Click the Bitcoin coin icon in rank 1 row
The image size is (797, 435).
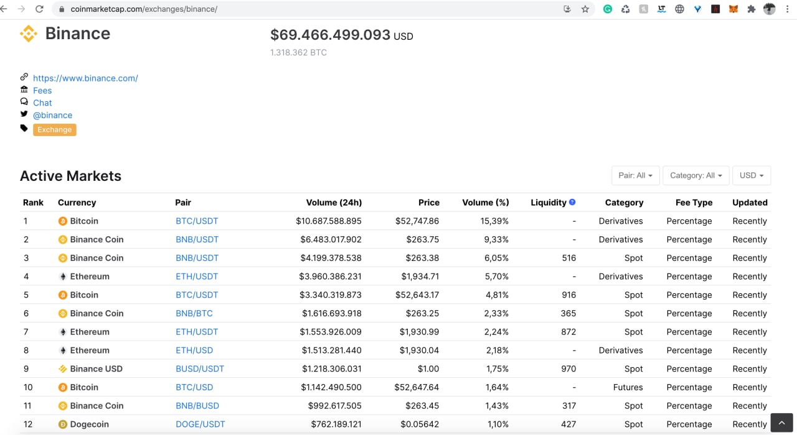coord(62,221)
